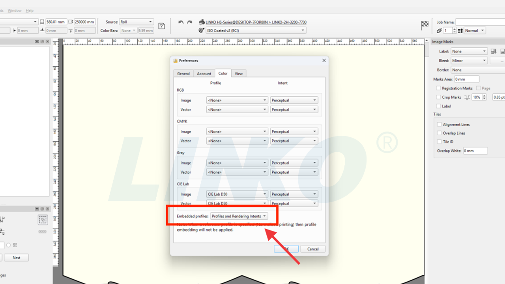The width and height of the screenshot is (505, 284).
Task: Check the Tile ID checkbox
Action: coord(440,142)
